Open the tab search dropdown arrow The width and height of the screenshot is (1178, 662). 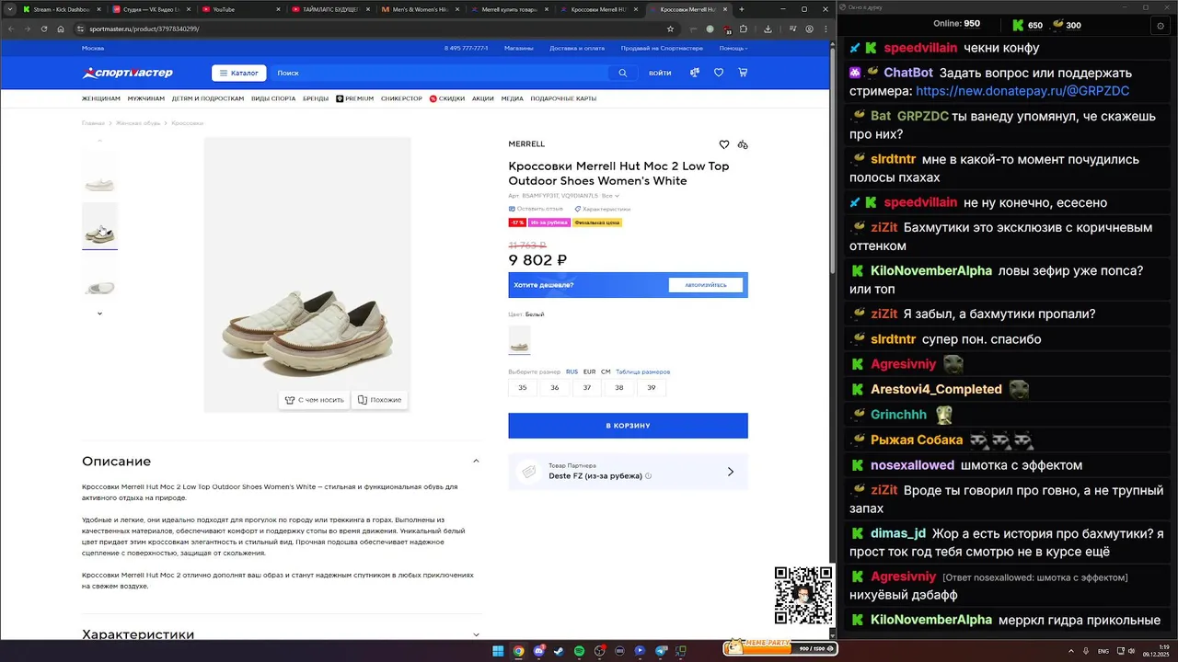[x=9, y=9]
